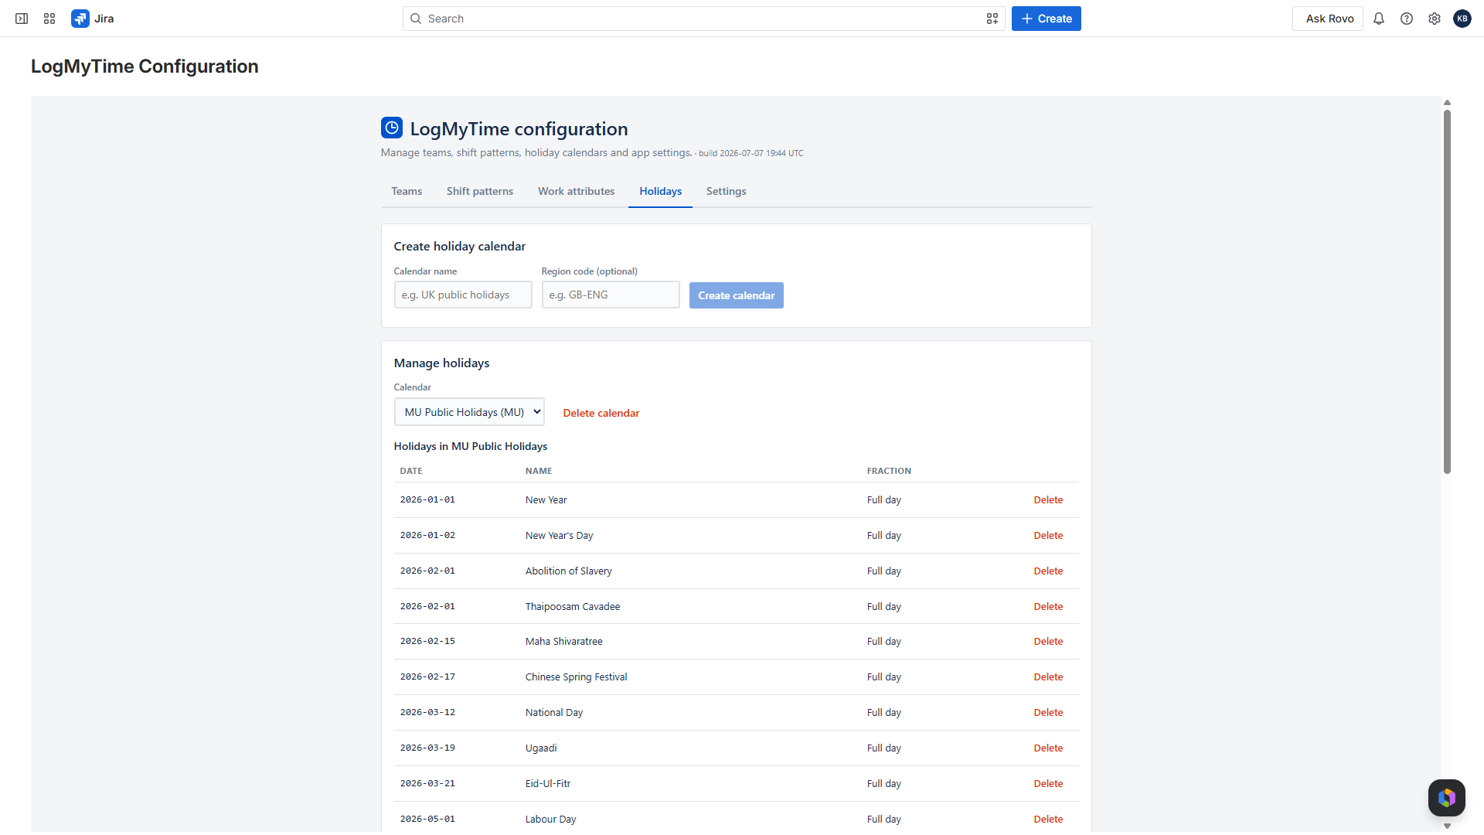Toggle the sidebar collapse icon
The height and width of the screenshot is (835, 1484).
click(22, 19)
